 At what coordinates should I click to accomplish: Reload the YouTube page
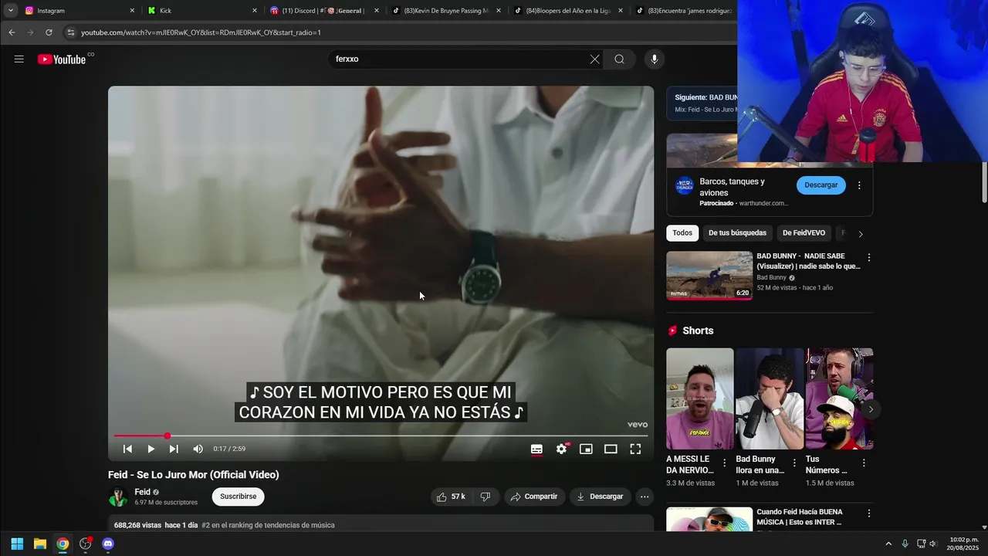49,32
